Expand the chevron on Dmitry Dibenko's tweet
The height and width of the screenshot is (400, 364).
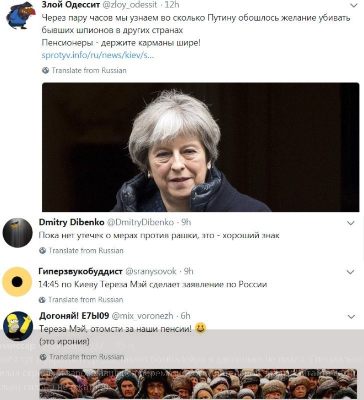(351, 223)
